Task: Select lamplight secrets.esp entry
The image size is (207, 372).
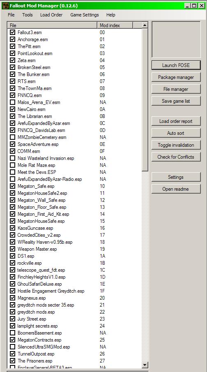Action: [x=37, y=326]
